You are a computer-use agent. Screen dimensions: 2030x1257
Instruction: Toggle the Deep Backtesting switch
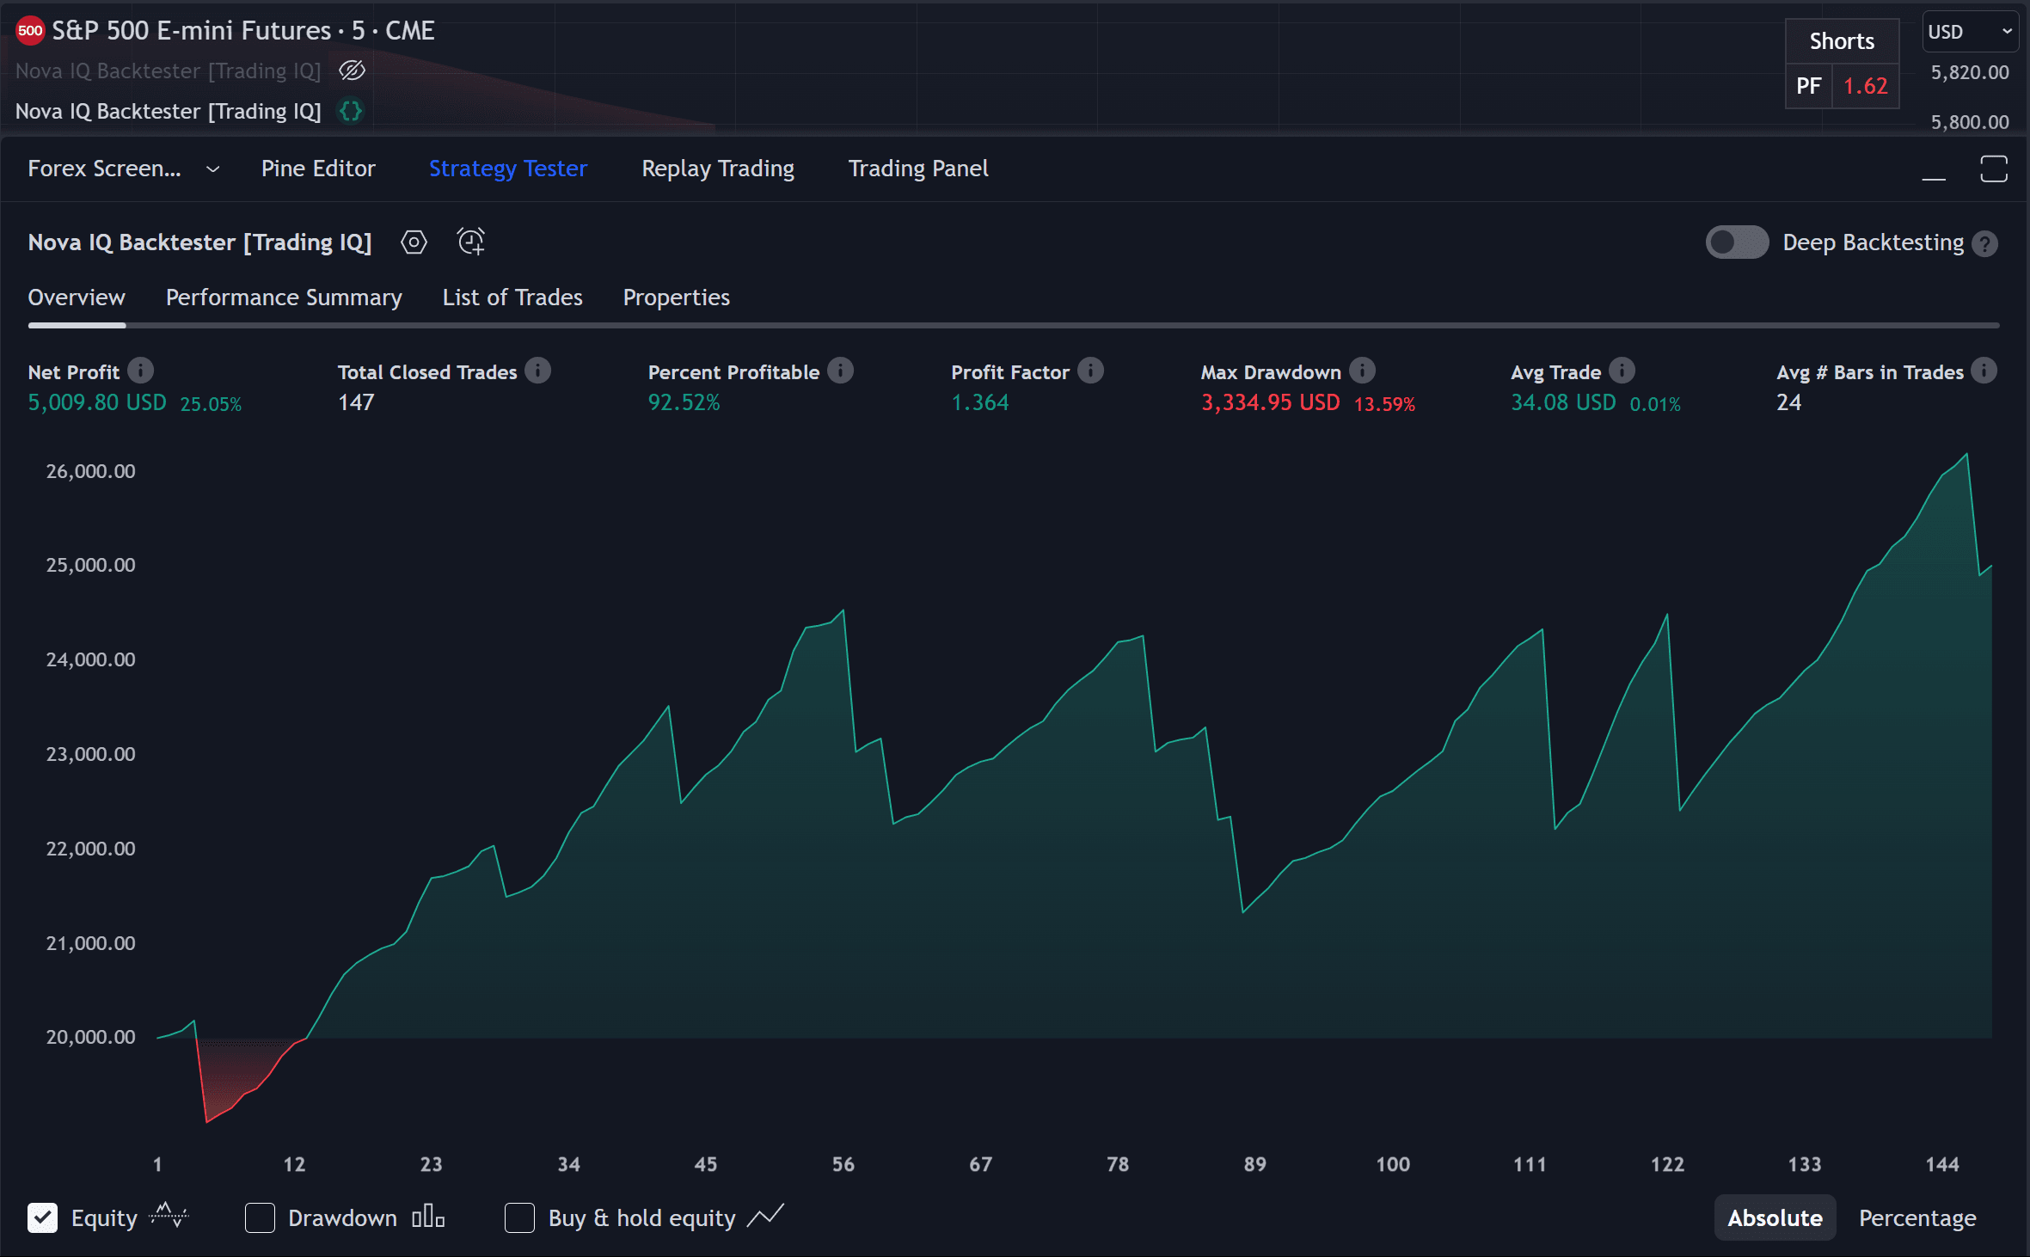(1737, 242)
